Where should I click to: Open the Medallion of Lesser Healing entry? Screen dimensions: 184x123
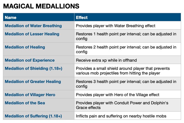(x=32, y=34)
